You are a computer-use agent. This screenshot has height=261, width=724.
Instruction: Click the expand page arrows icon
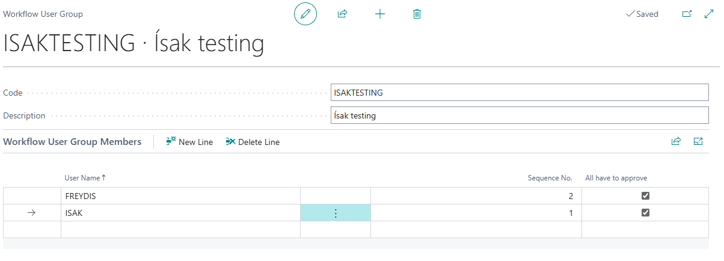[x=708, y=14]
